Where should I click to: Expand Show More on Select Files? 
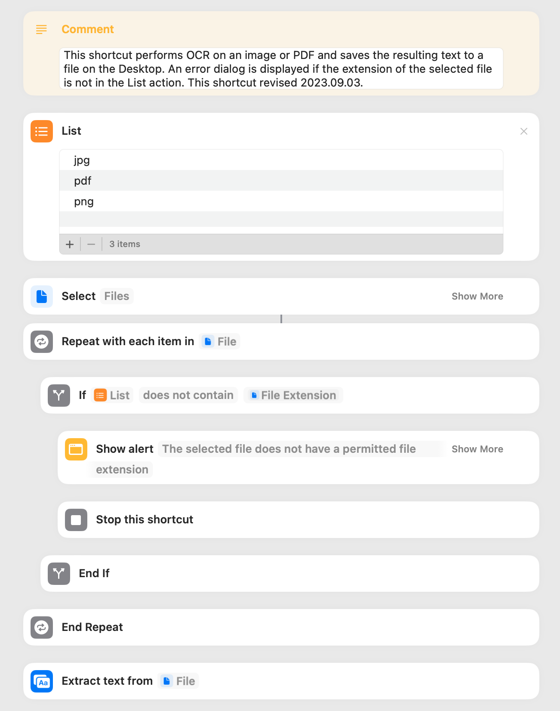477,297
